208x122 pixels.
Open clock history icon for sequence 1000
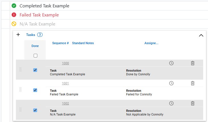[x=171, y=63]
